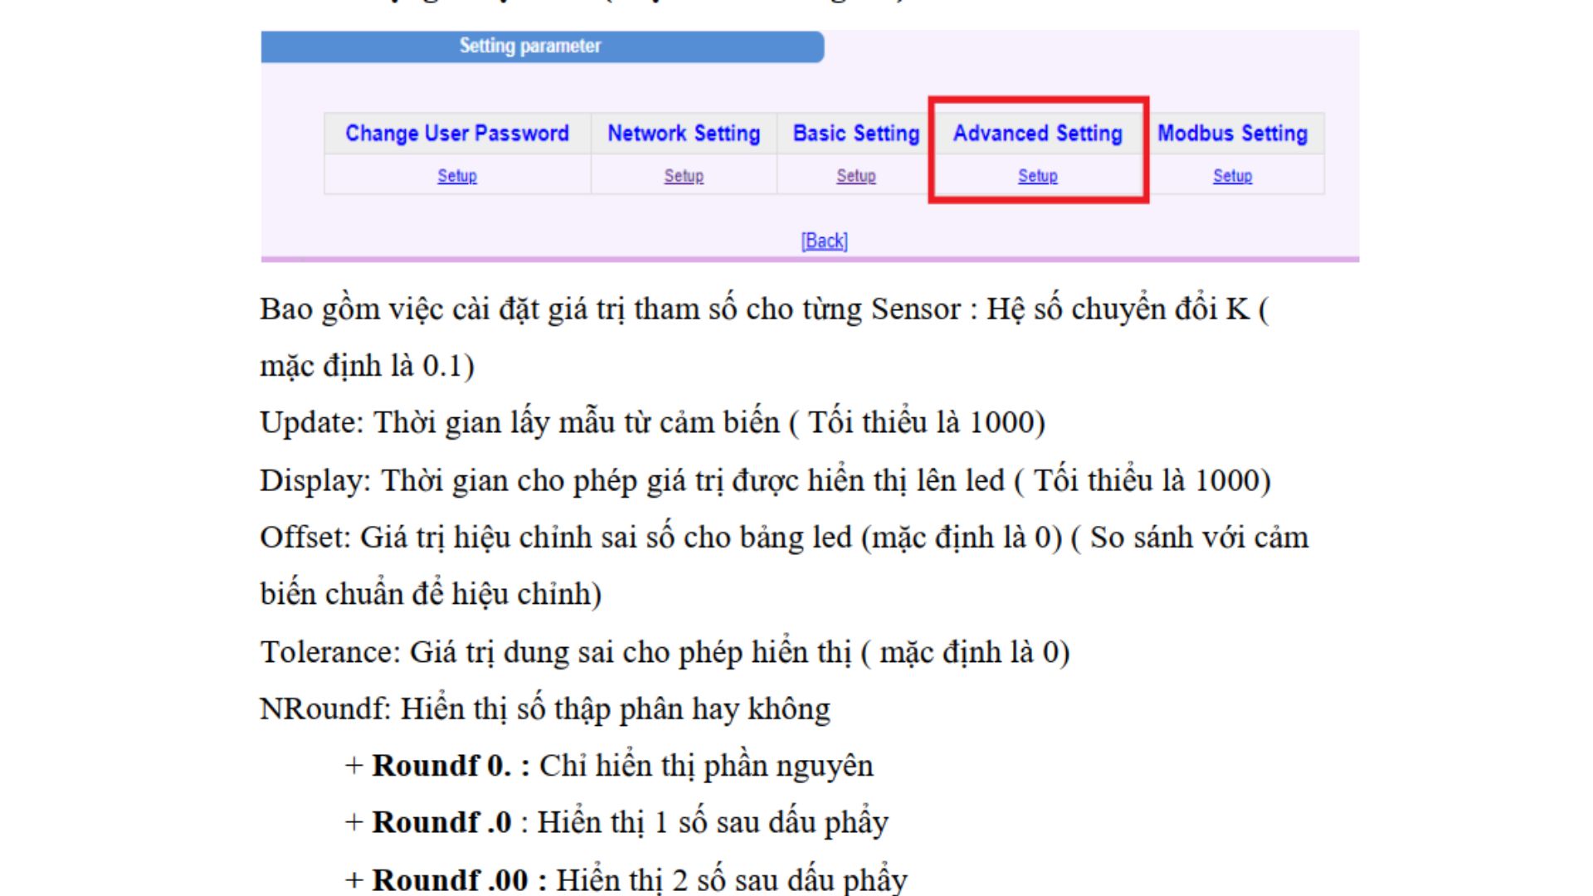Click the bold 'Roundf 0.' text
This screenshot has width=1593, height=896.
pos(441,766)
